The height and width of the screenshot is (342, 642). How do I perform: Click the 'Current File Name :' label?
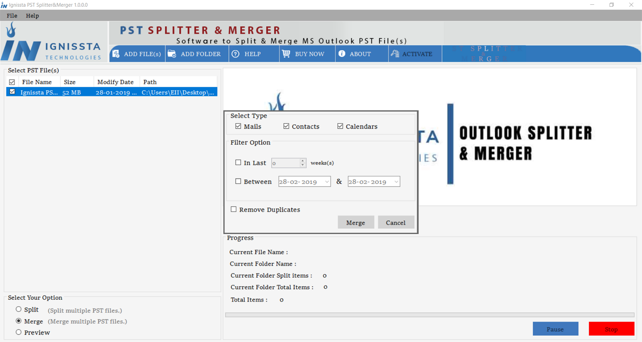click(258, 252)
